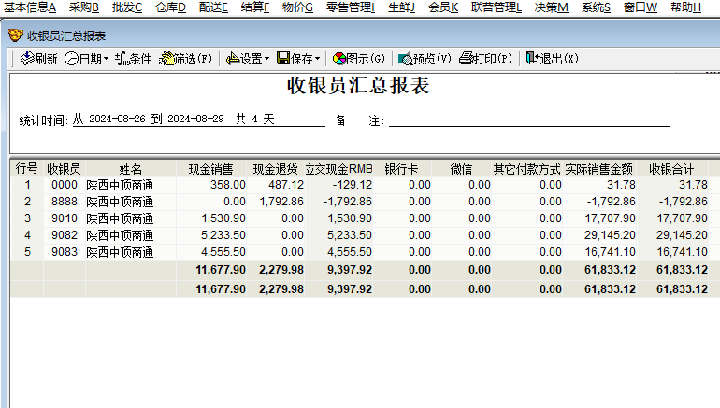The height and width of the screenshot is (408, 720).
Task: Sort by 现金销售 column header
Action: (210, 169)
